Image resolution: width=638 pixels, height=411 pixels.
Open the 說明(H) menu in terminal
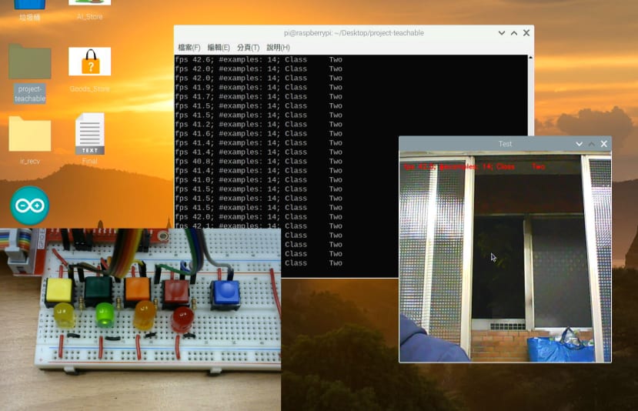(278, 48)
